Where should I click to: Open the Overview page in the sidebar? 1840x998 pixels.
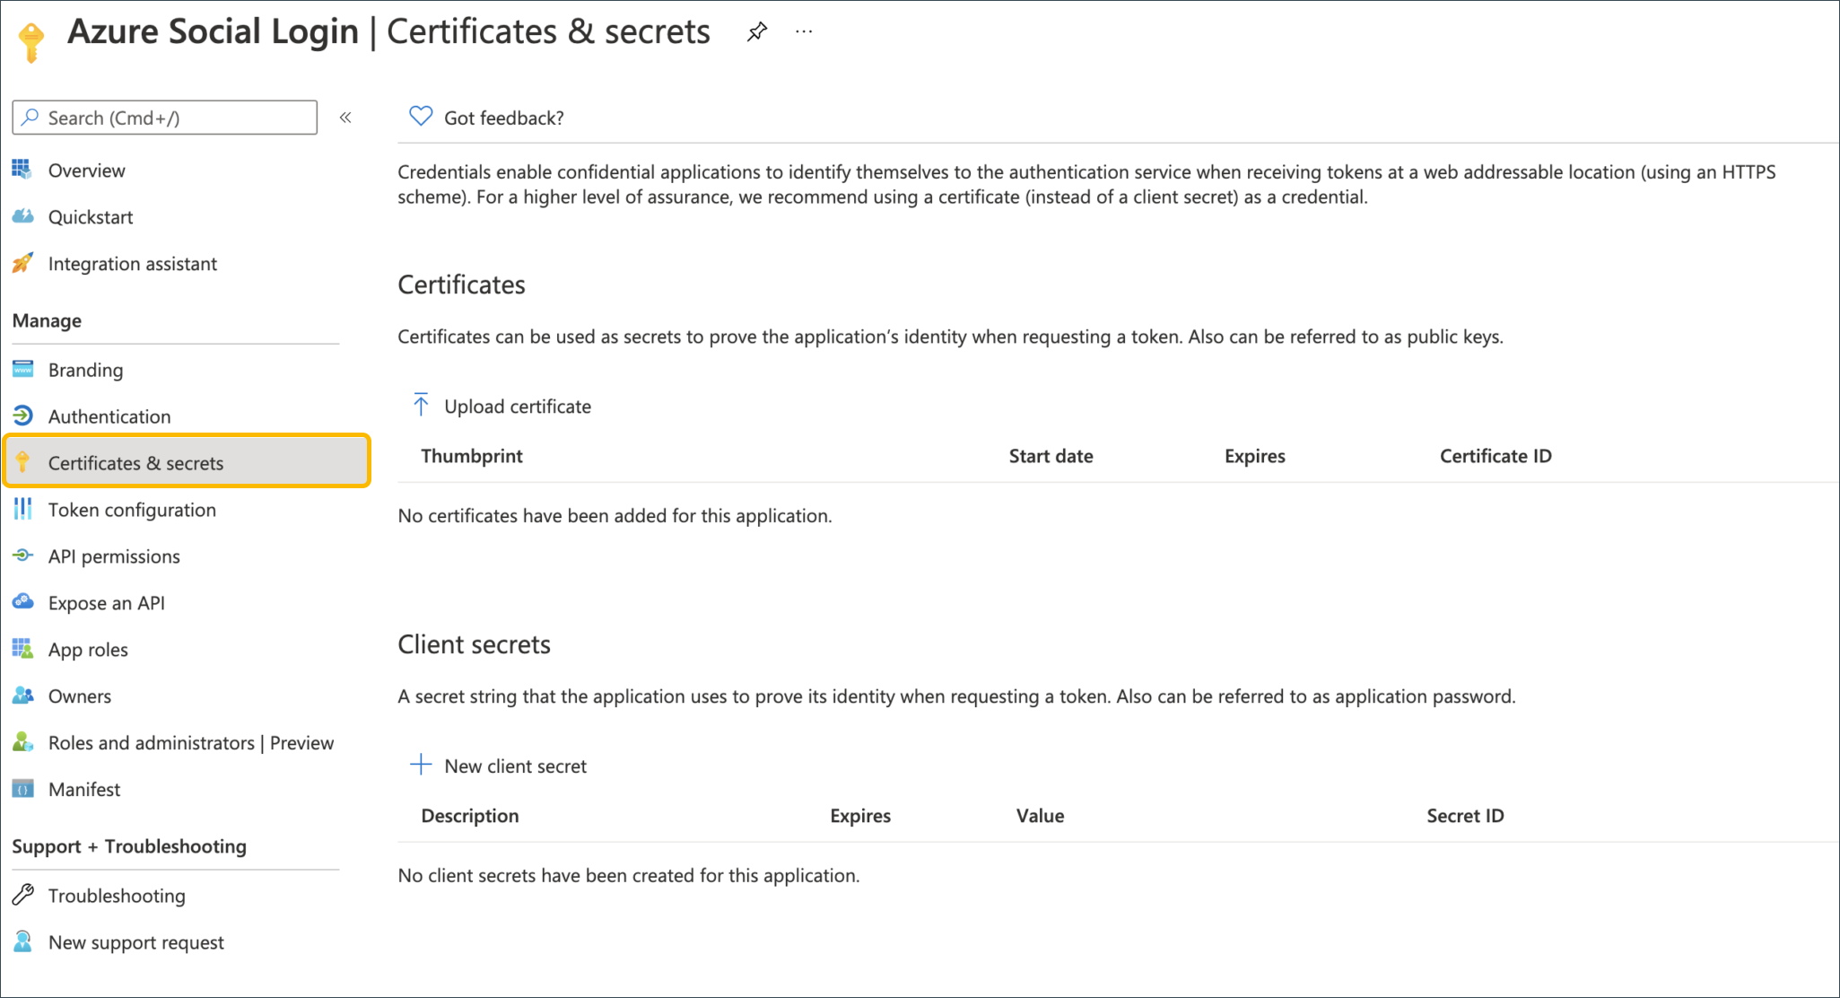86,171
